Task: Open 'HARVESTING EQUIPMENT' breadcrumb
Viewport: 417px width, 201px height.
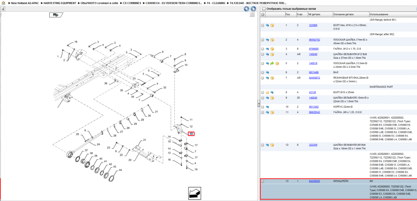Action: coord(60,3)
